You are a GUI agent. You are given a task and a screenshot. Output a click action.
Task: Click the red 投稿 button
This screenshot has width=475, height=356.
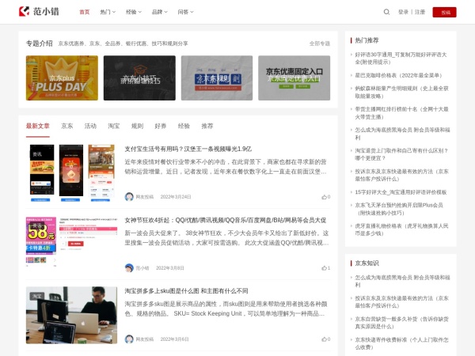444,13
